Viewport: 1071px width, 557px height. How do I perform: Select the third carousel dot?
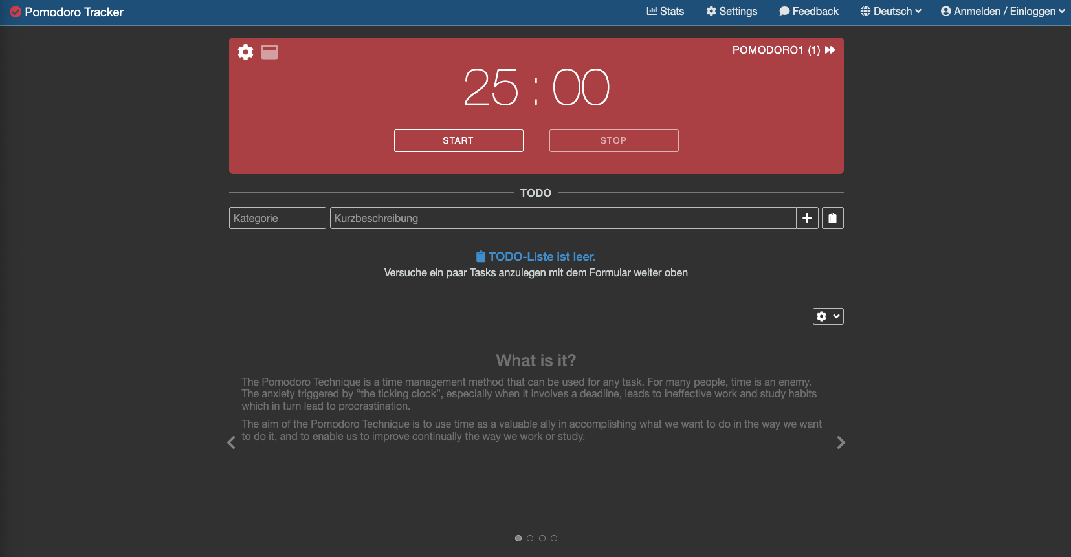[x=542, y=538]
